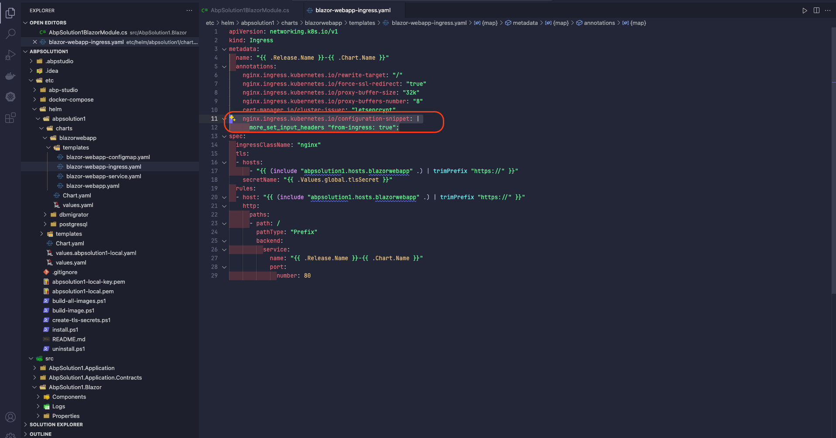This screenshot has width=836, height=438.
Task: Expand the SOLUTION EXPLORER section
Action: (x=56, y=424)
